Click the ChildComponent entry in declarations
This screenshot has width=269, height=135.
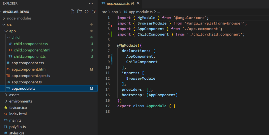[x=142, y=62]
